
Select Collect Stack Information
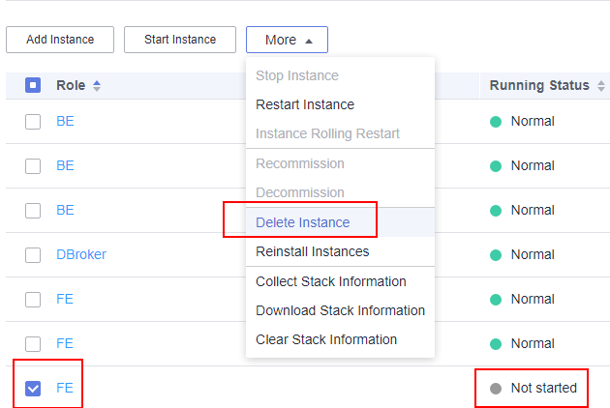[330, 281]
